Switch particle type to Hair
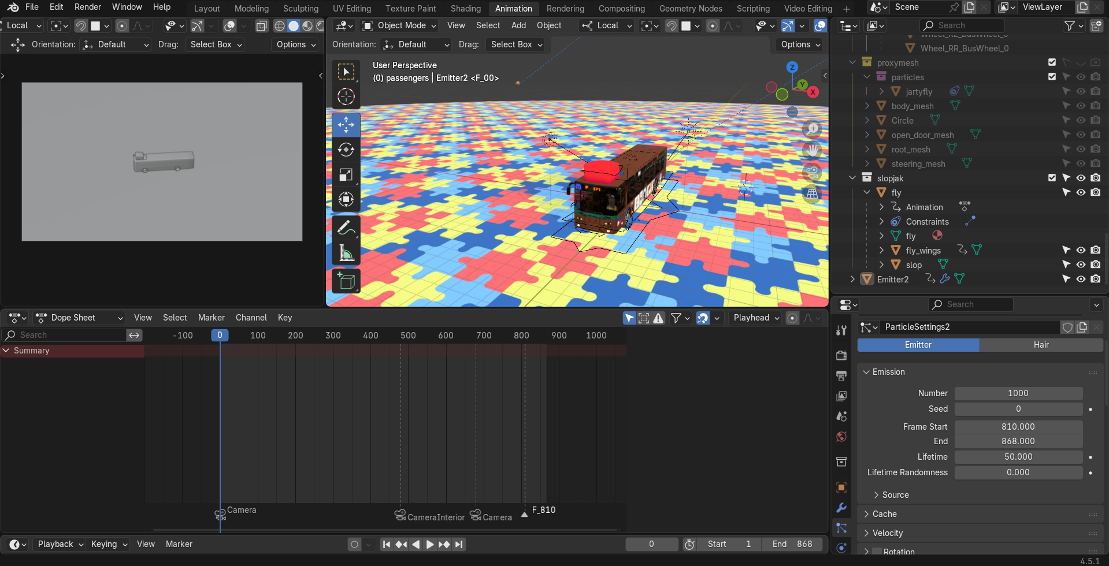Viewport: 1109px width, 566px height. tap(1041, 345)
